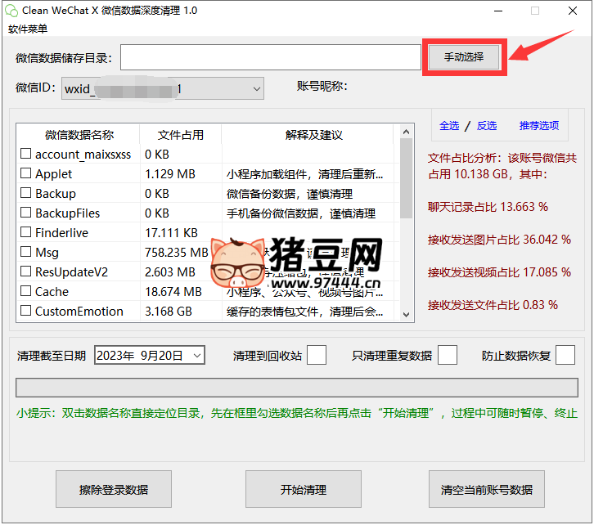Image resolution: width=594 pixels, height=525 pixels.
Task: Click the 接收发送图片占比 36.042 % text
Action: 499,240
